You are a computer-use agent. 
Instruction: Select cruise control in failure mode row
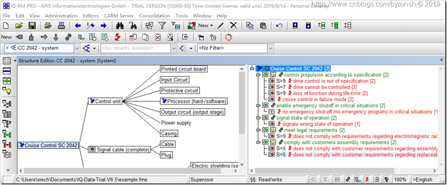point(318,99)
